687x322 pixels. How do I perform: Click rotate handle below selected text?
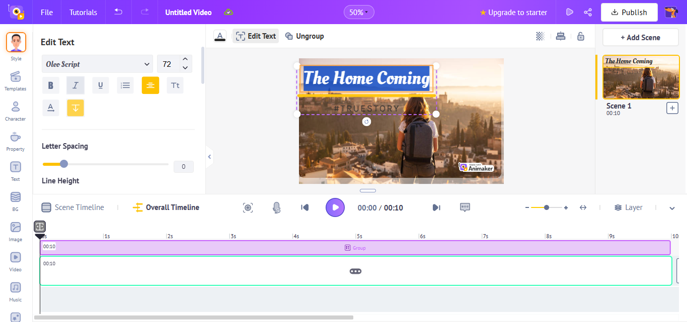pyautogui.click(x=367, y=122)
